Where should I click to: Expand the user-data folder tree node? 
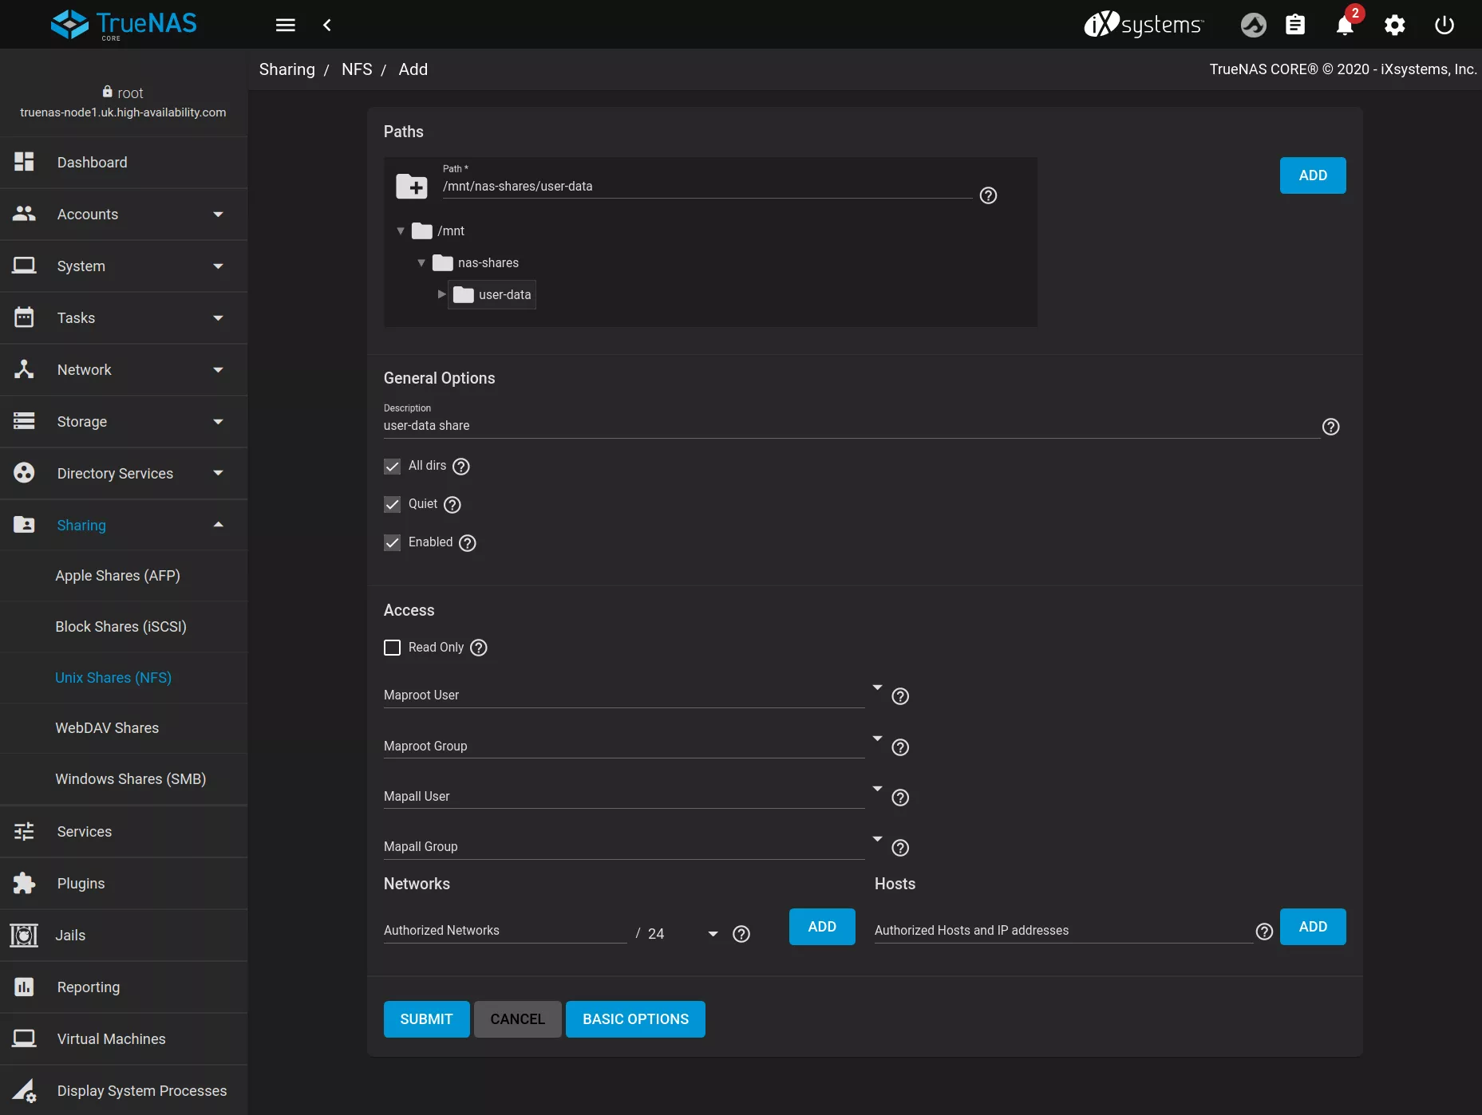click(x=441, y=294)
